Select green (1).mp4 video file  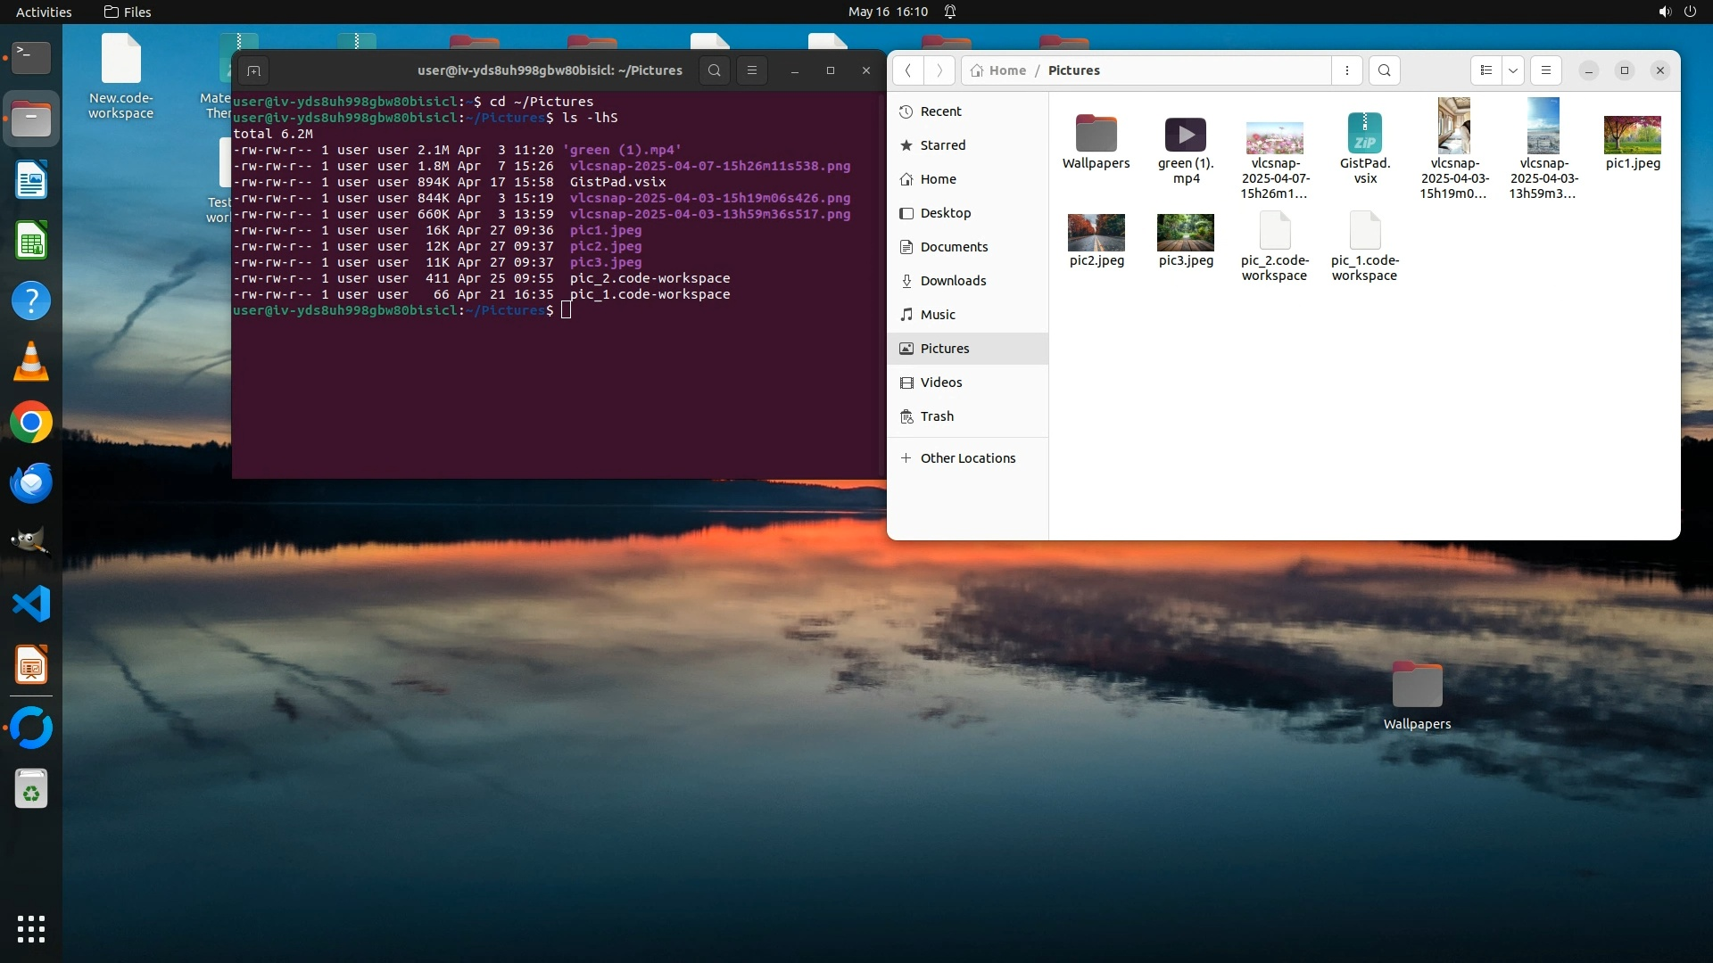click(x=1186, y=135)
